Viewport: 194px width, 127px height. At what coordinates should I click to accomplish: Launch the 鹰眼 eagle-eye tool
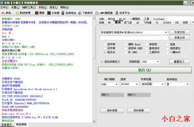point(39,13)
